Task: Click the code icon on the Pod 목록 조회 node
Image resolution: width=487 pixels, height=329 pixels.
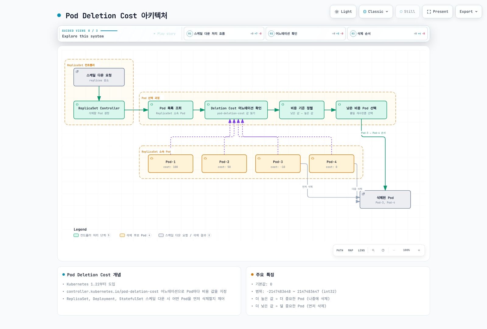Action: click(152, 104)
